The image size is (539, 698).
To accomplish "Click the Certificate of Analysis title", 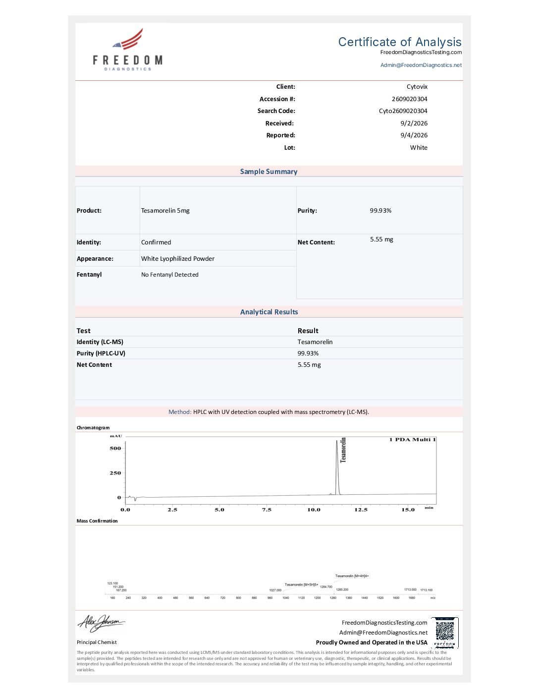I will point(400,42).
